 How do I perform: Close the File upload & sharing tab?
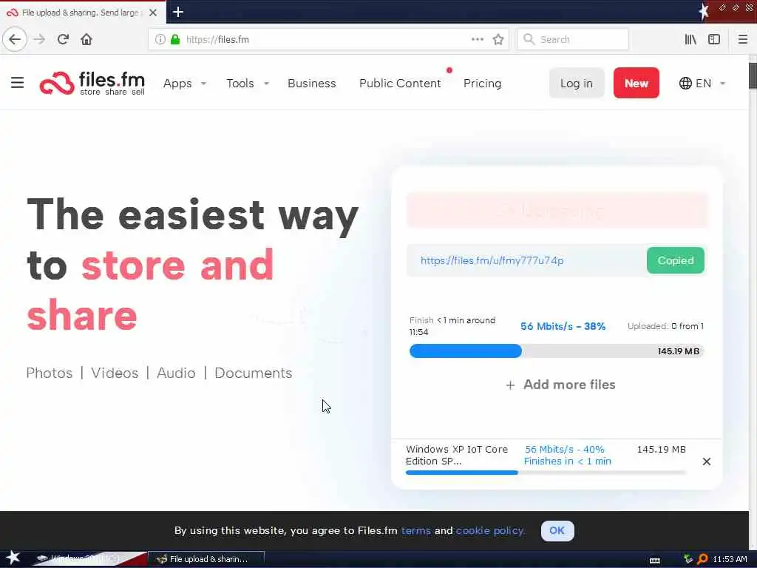pos(153,13)
